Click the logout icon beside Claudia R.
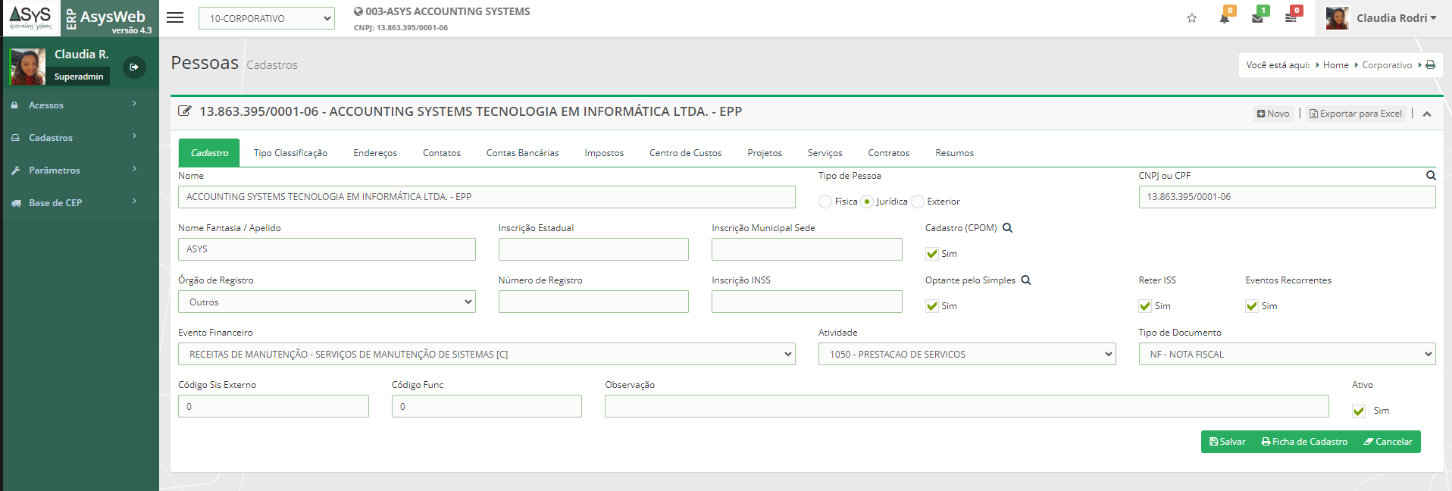 (134, 67)
